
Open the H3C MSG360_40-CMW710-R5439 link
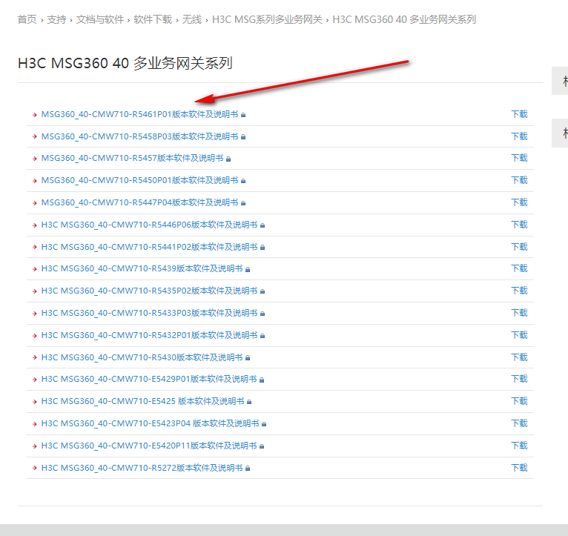point(142,268)
